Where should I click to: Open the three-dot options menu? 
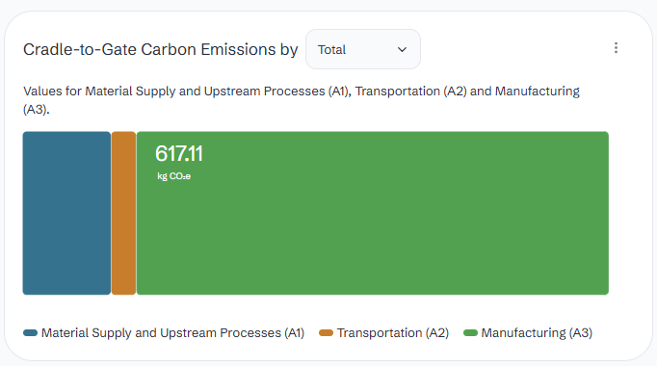click(x=616, y=48)
